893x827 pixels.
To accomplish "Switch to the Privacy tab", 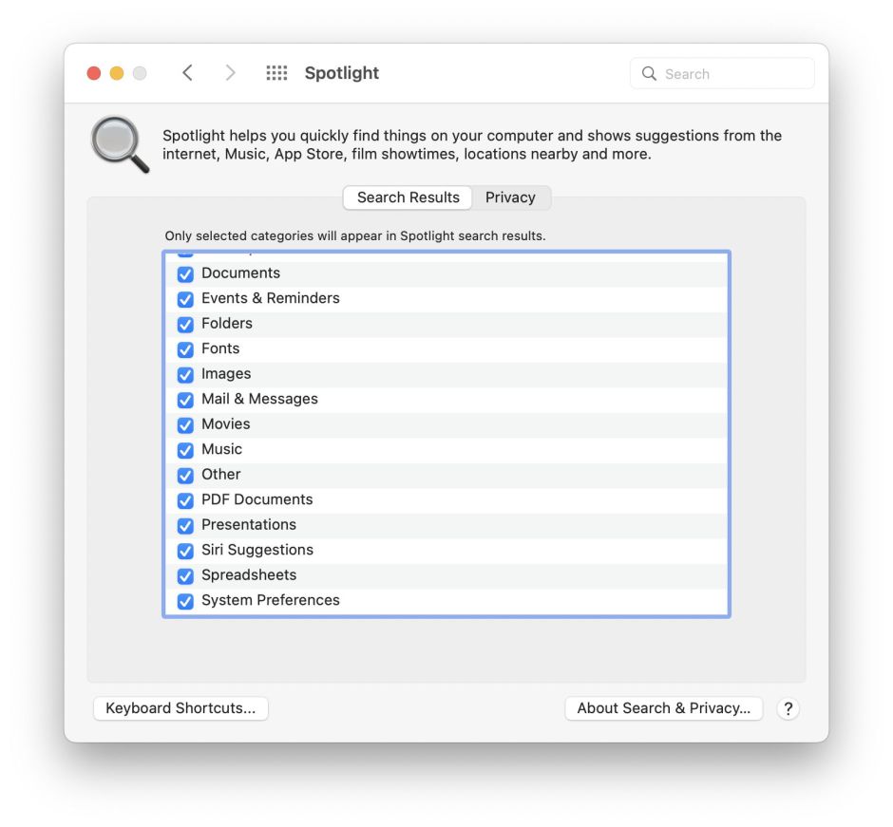I will [510, 197].
